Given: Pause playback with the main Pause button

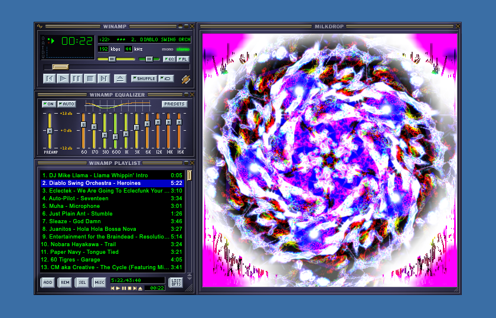Looking at the screenshot, I should pos(77,78).
